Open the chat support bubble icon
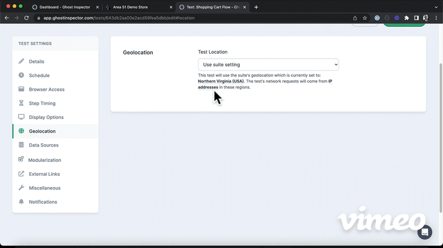This screenshot has width=443, height=248. pyautogui.click(x=424, y=232)
